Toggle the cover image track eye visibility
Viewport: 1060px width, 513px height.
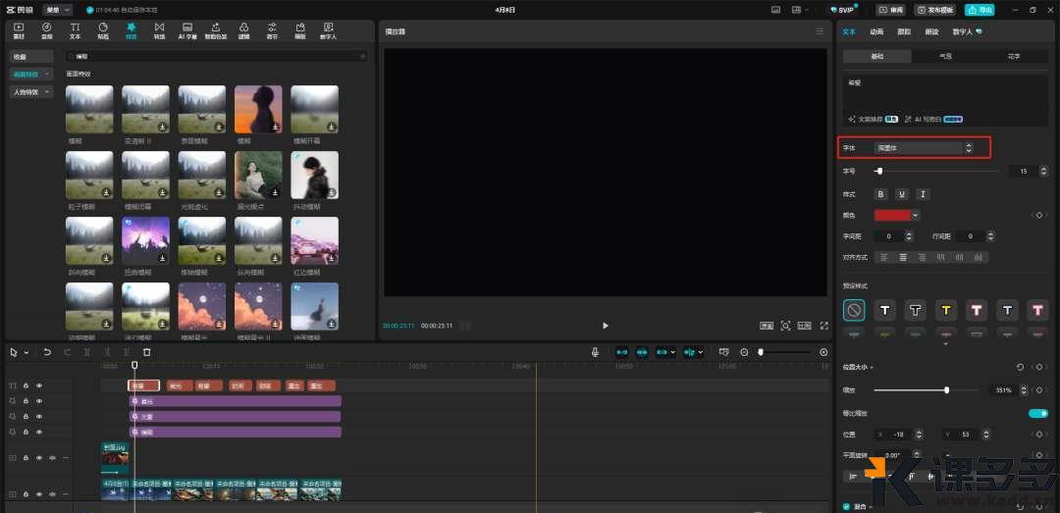click(39, 457)
